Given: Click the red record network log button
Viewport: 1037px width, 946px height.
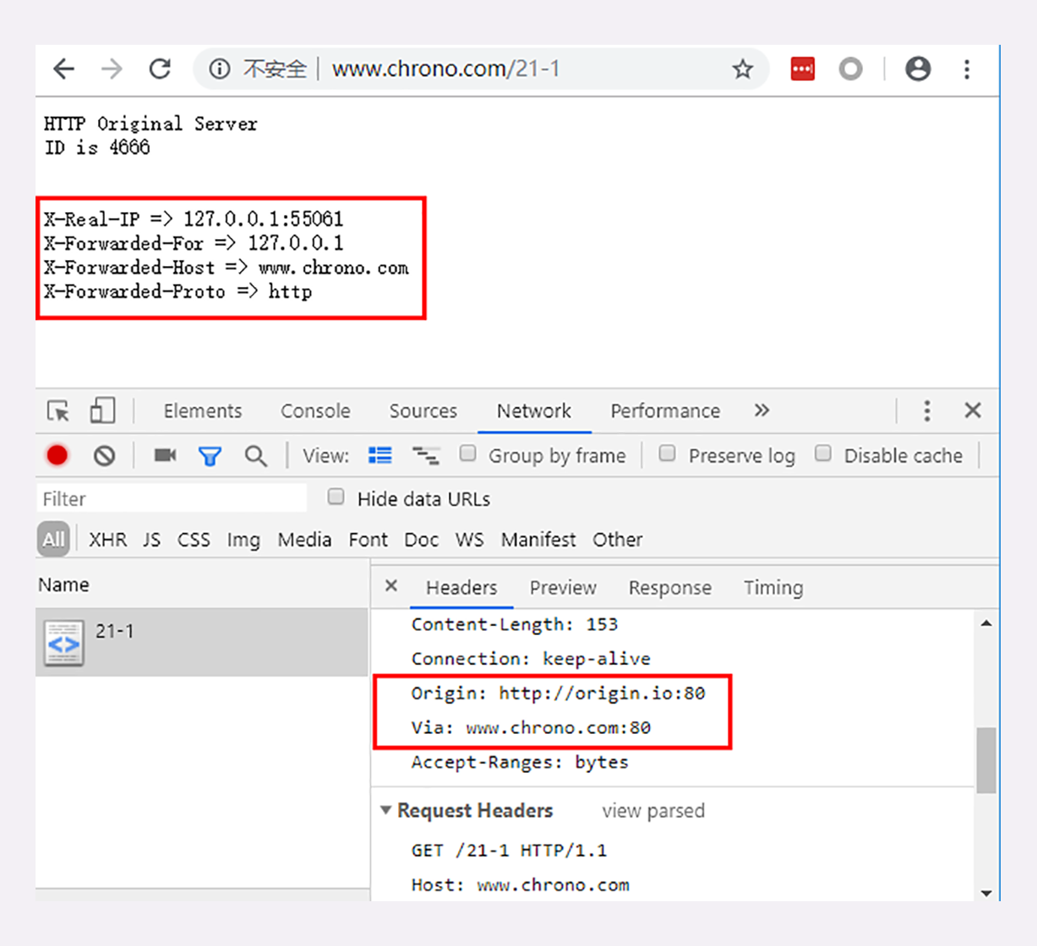Looking at the screenshot, I should pos(57,455).
